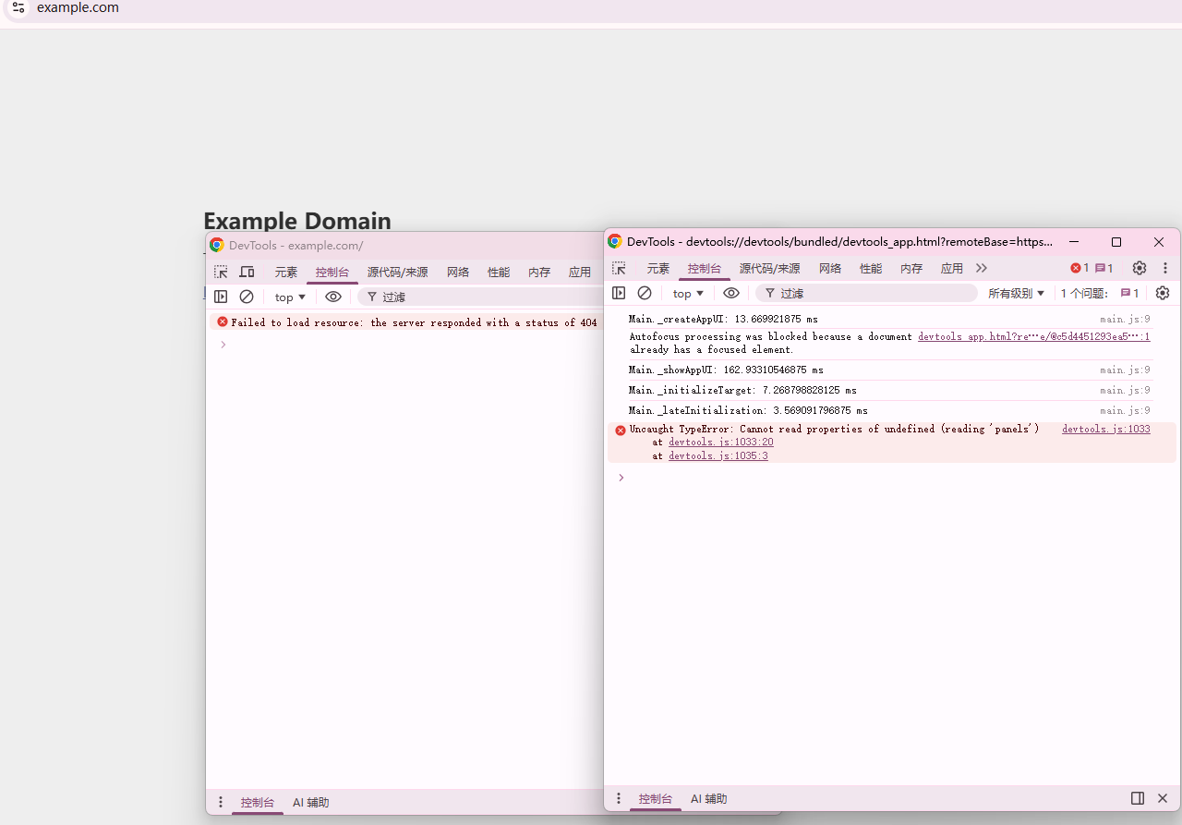Open 应用 tab in front DevTools

click(952, 268)
